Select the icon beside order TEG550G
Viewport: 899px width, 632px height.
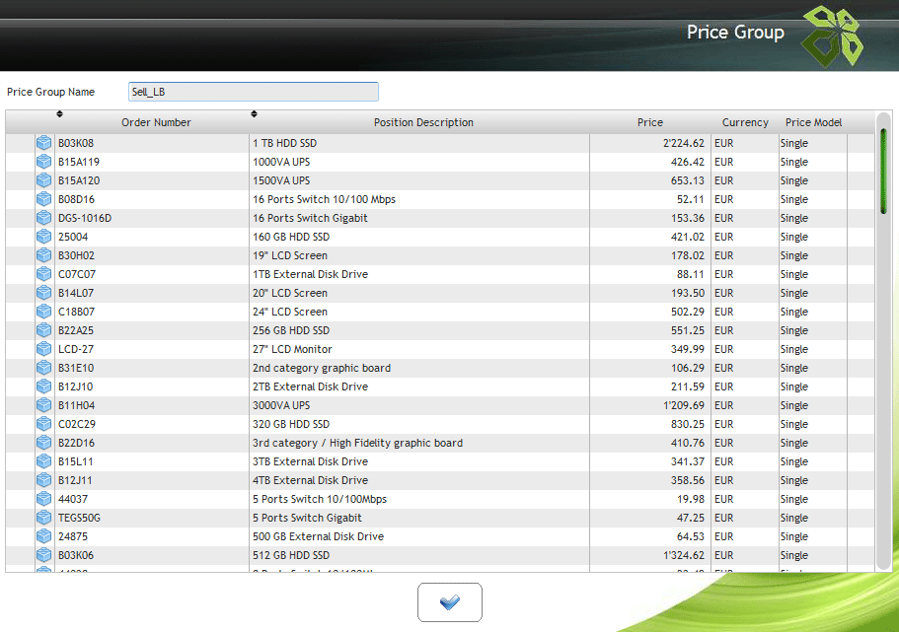[x=43, y=518]
